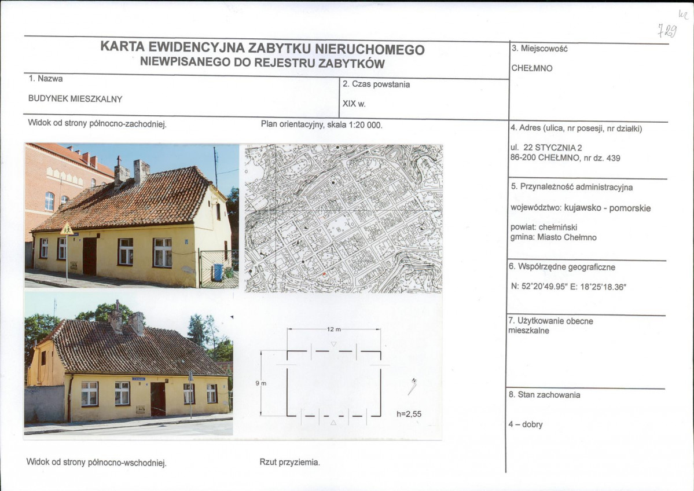Screen dimensions: 694x491
Task: Select stan zachowania value 4 – dobry
Action: 526,424
